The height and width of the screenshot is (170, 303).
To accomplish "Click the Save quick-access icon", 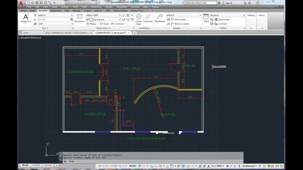I will coord(37,3).
